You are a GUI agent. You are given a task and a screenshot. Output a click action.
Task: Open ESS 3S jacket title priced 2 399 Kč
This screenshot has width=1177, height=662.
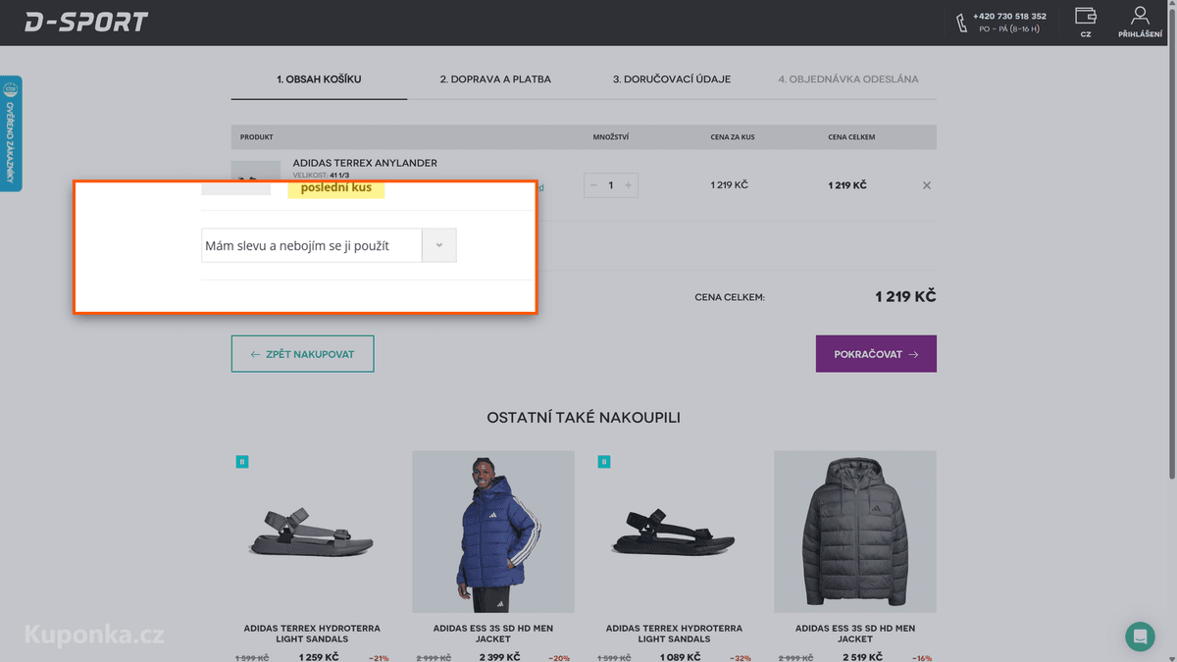[x=493, y=634]
